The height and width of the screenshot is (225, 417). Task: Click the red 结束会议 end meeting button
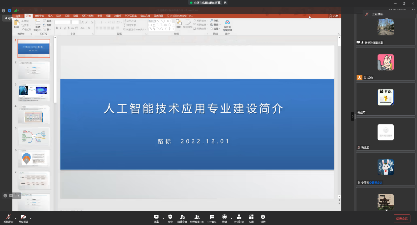pyautogui.click(x=402, y=218)
